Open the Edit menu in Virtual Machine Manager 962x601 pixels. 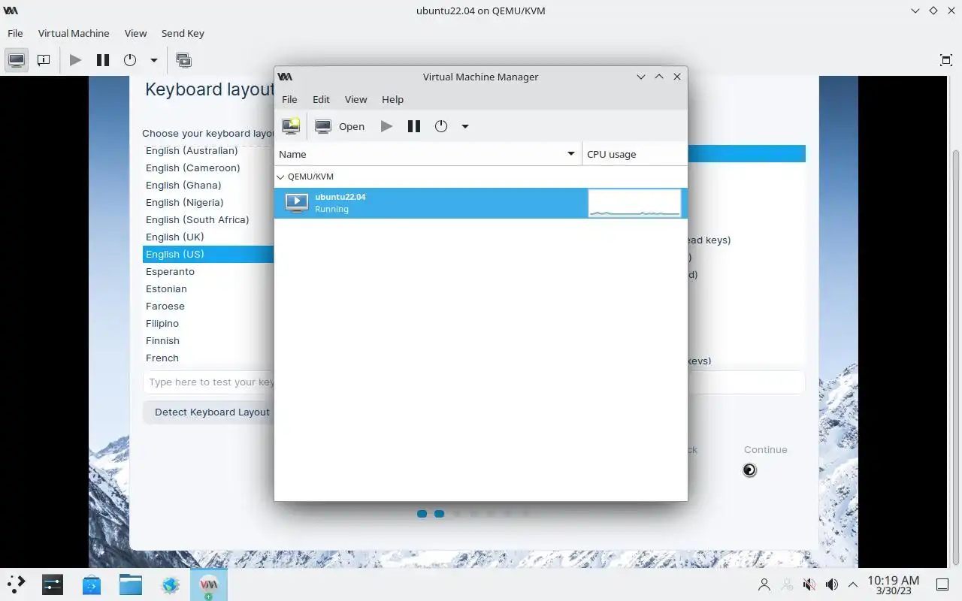(x=321, y=99)
